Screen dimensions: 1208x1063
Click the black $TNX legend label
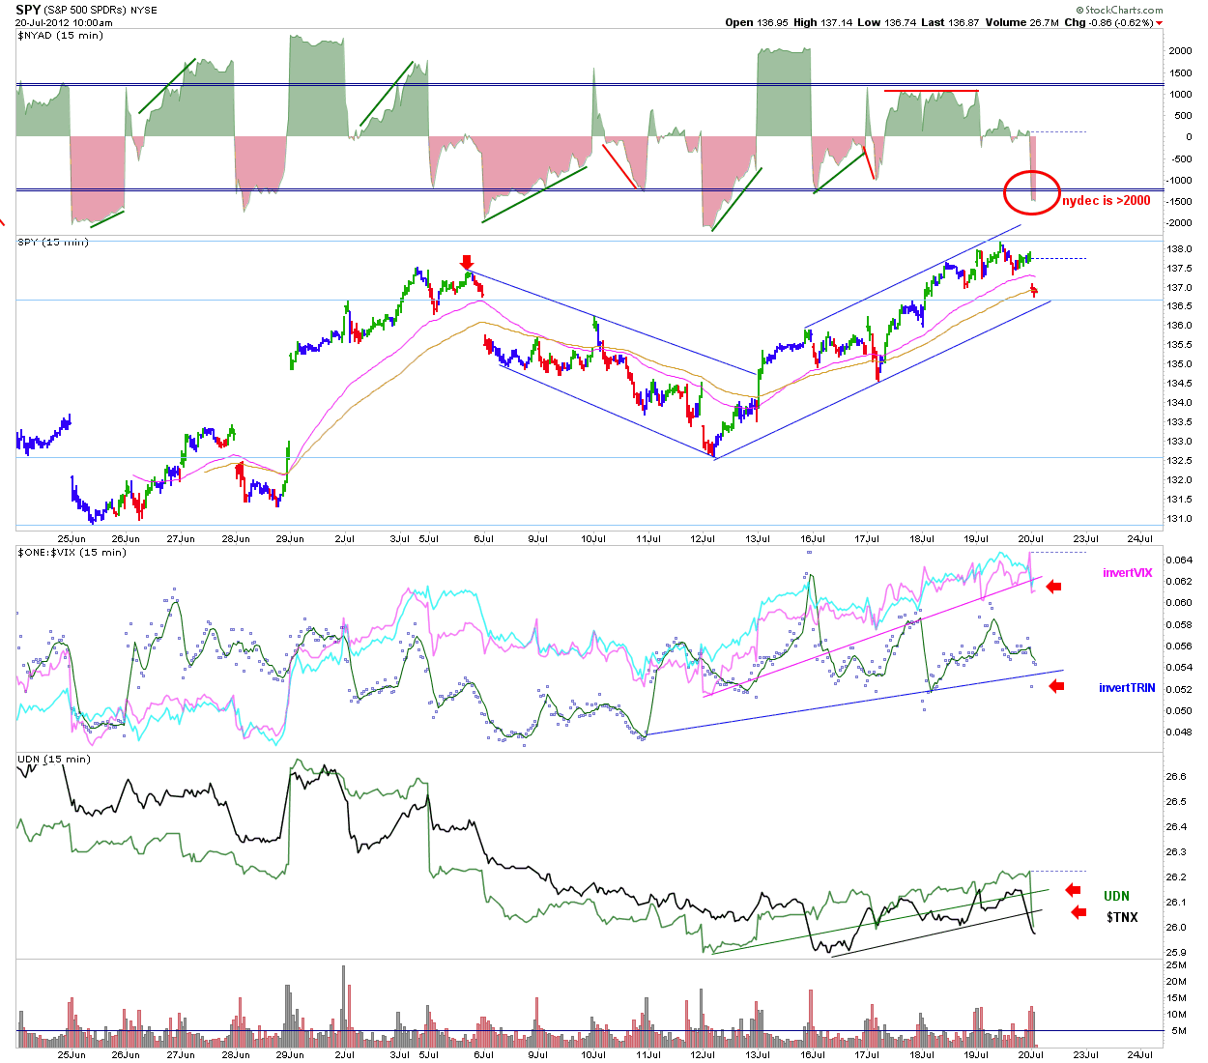tap(1122, 916)
